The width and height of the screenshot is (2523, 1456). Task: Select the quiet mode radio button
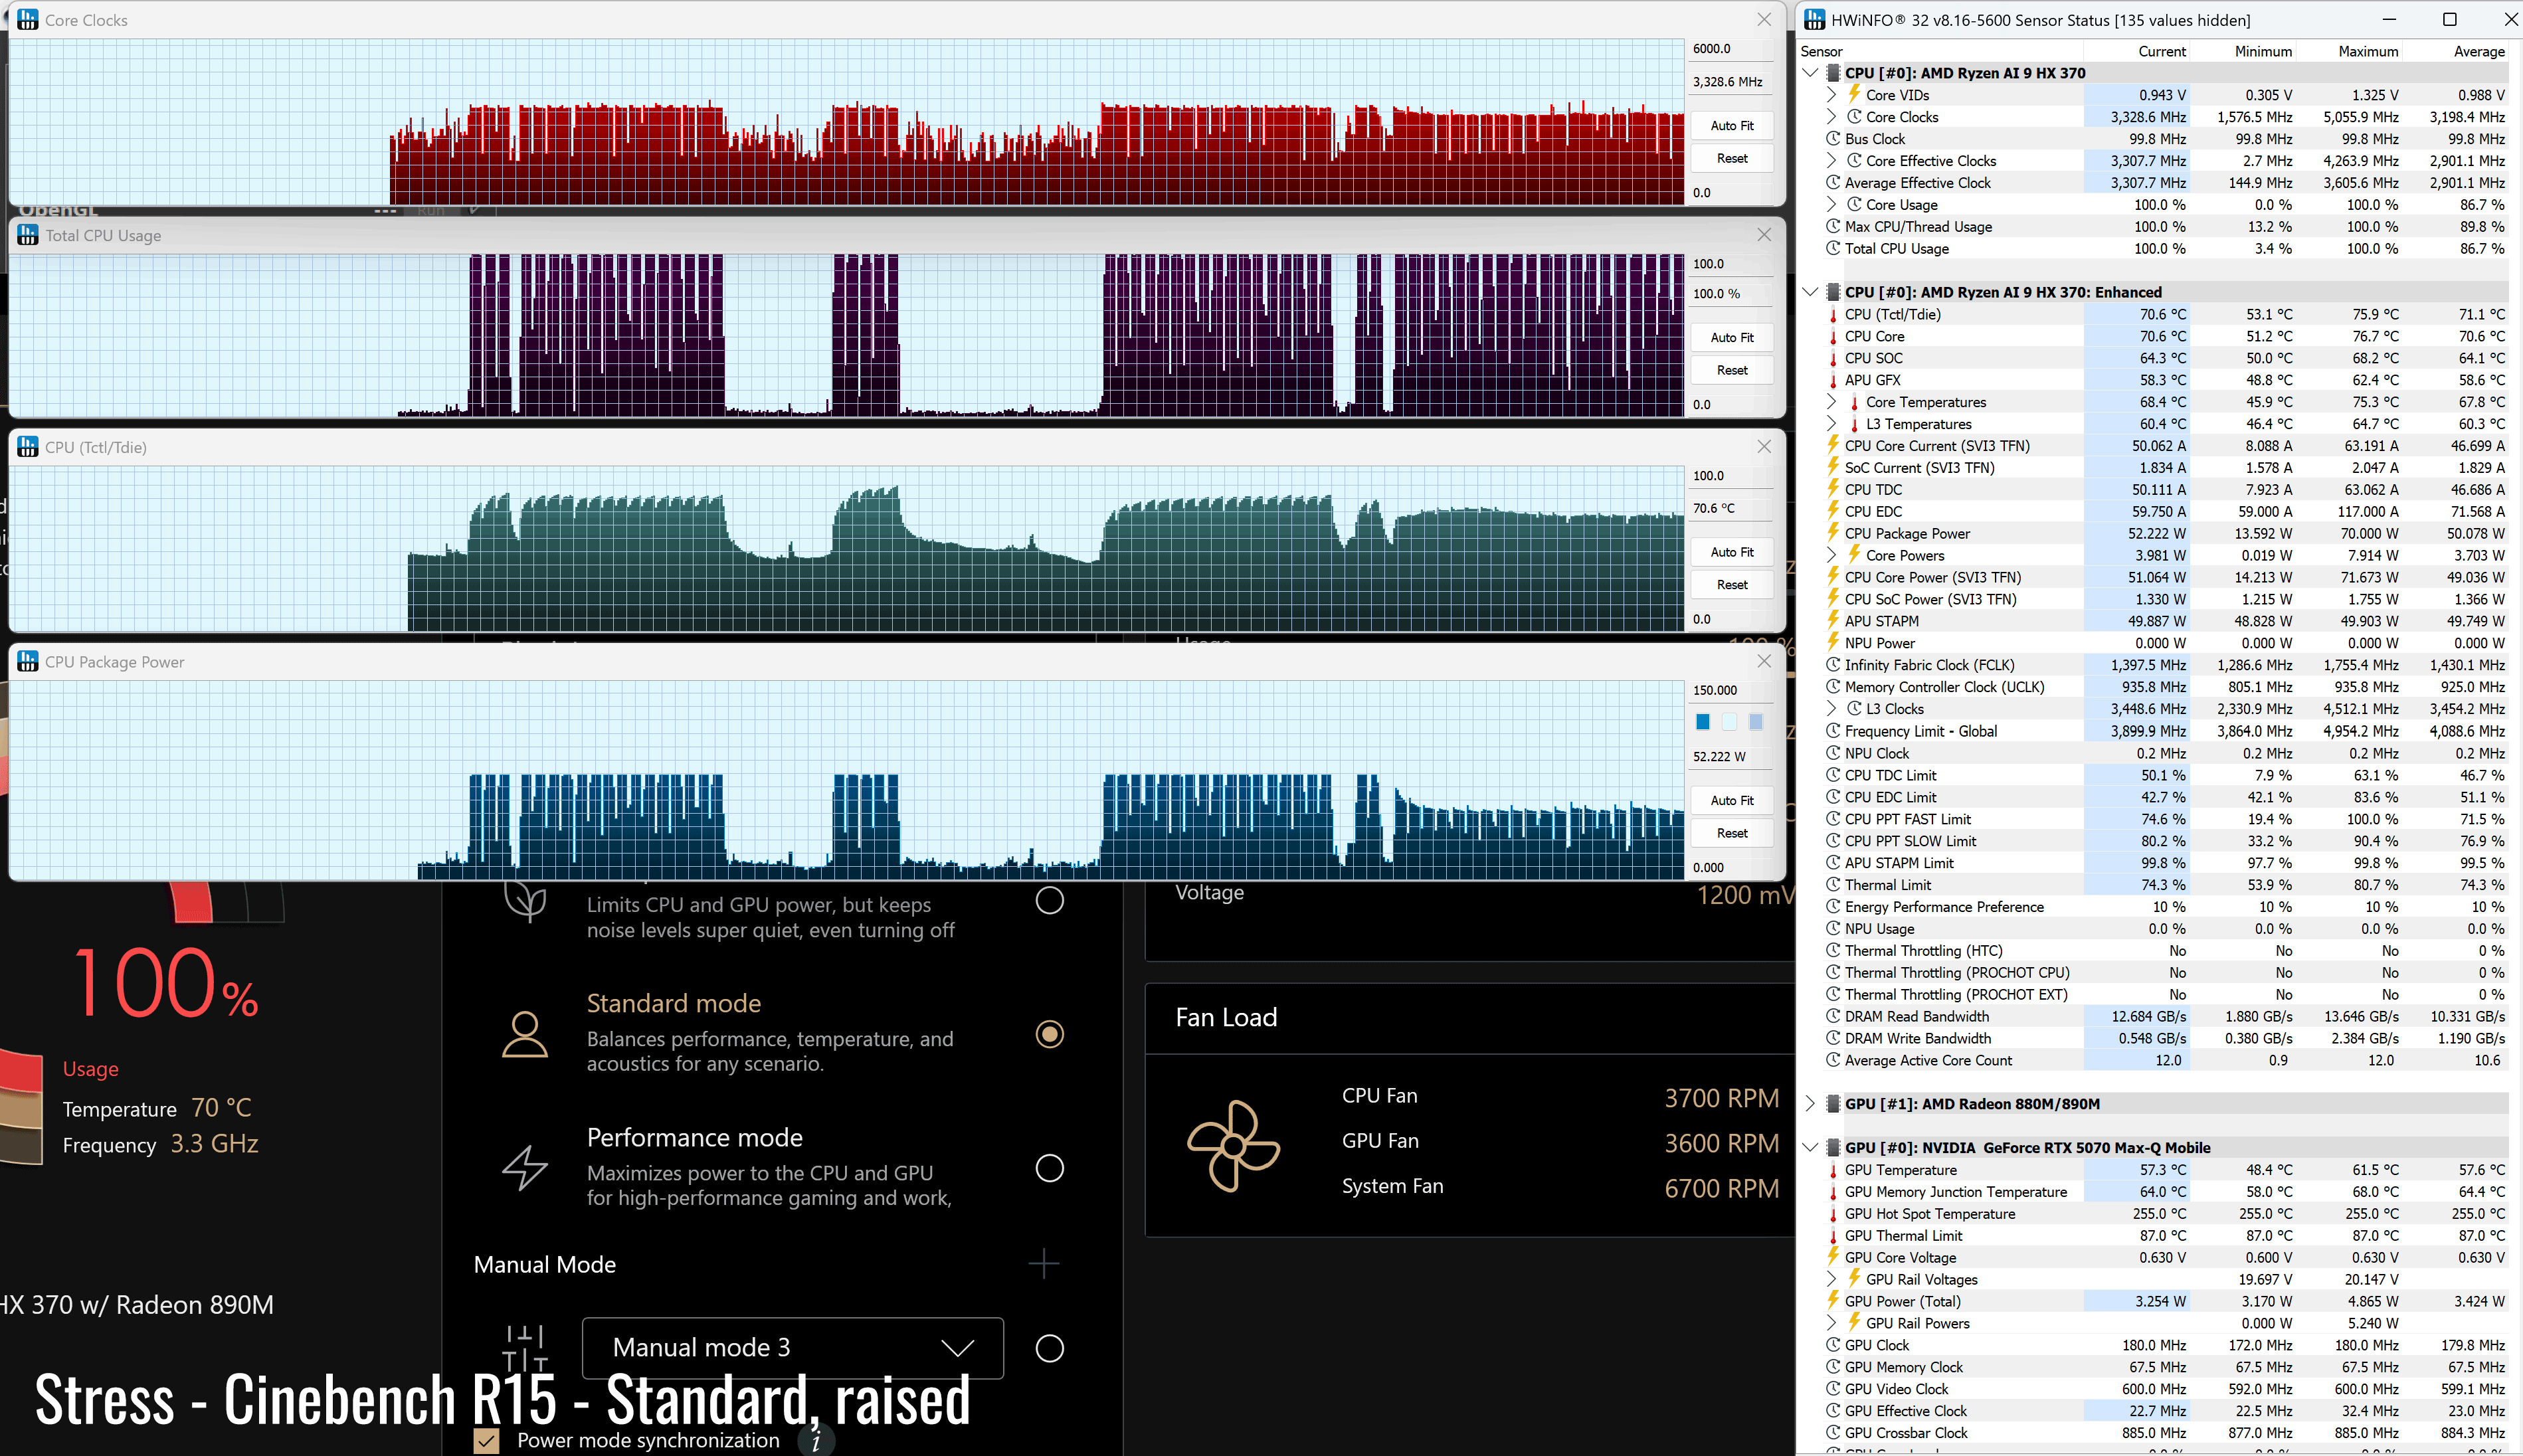pyautogui.click(x=1049, y=900)
